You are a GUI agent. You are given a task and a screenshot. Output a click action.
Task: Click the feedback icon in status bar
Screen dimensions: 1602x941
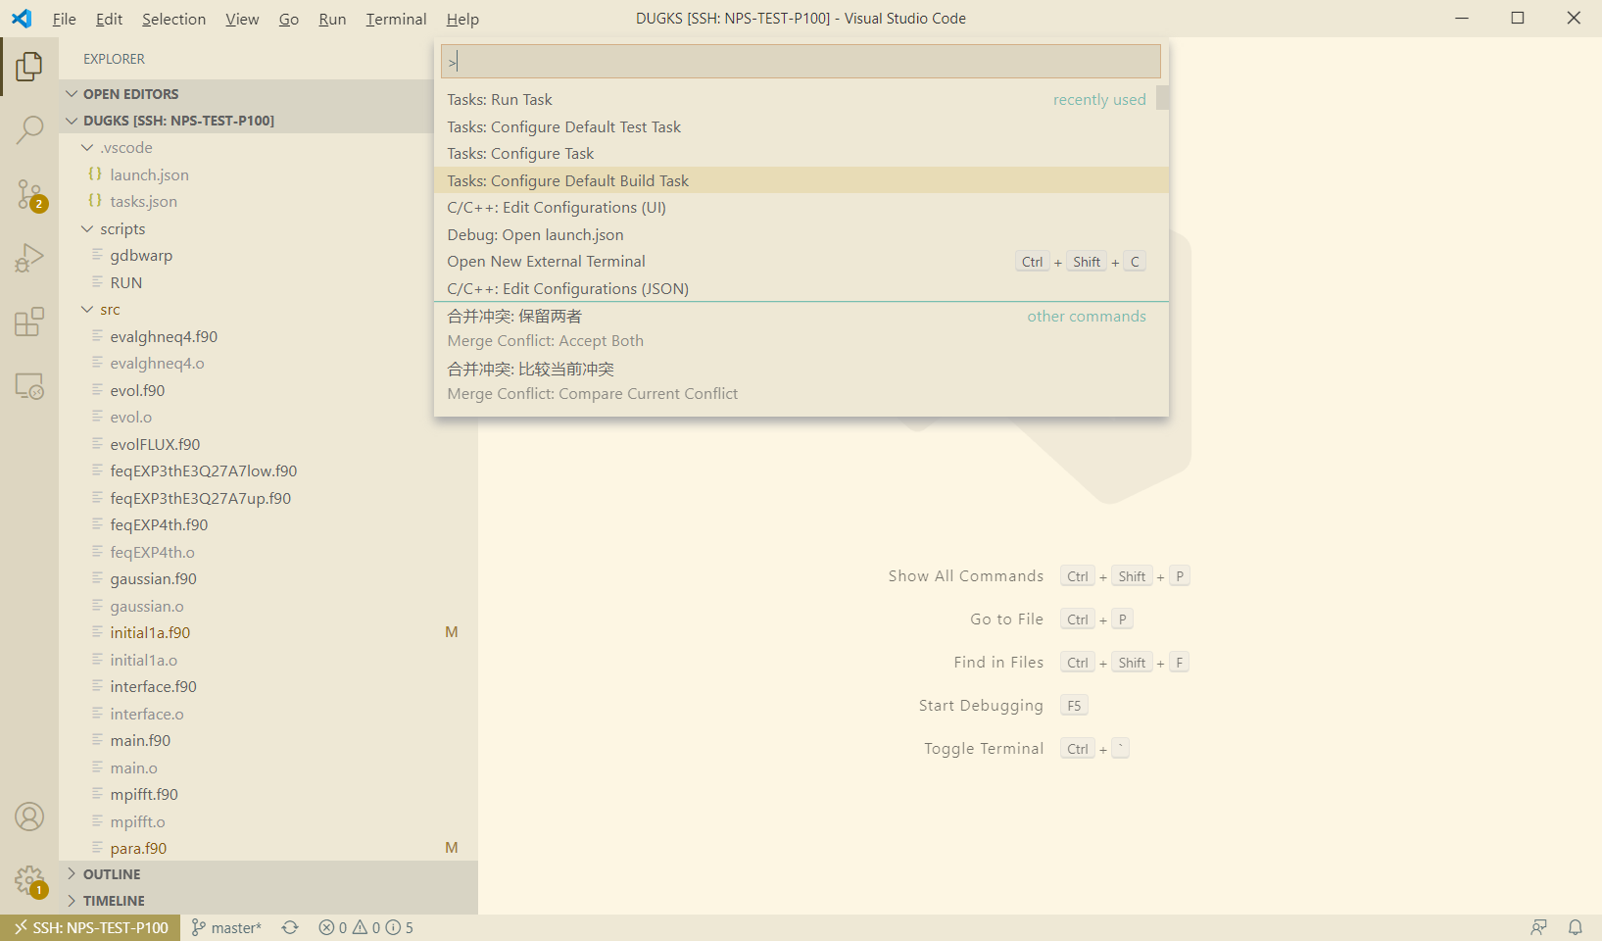click(1539, 927)
